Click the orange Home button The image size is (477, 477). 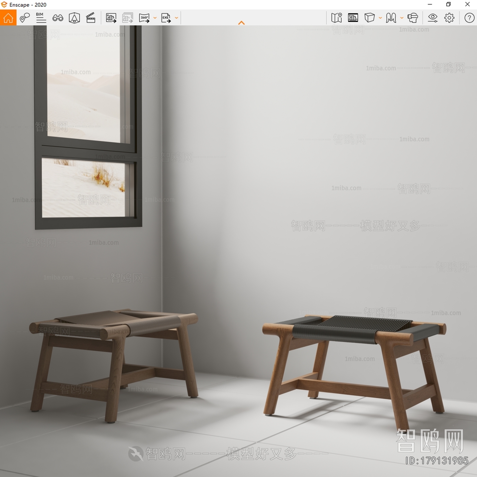[8, 18]
